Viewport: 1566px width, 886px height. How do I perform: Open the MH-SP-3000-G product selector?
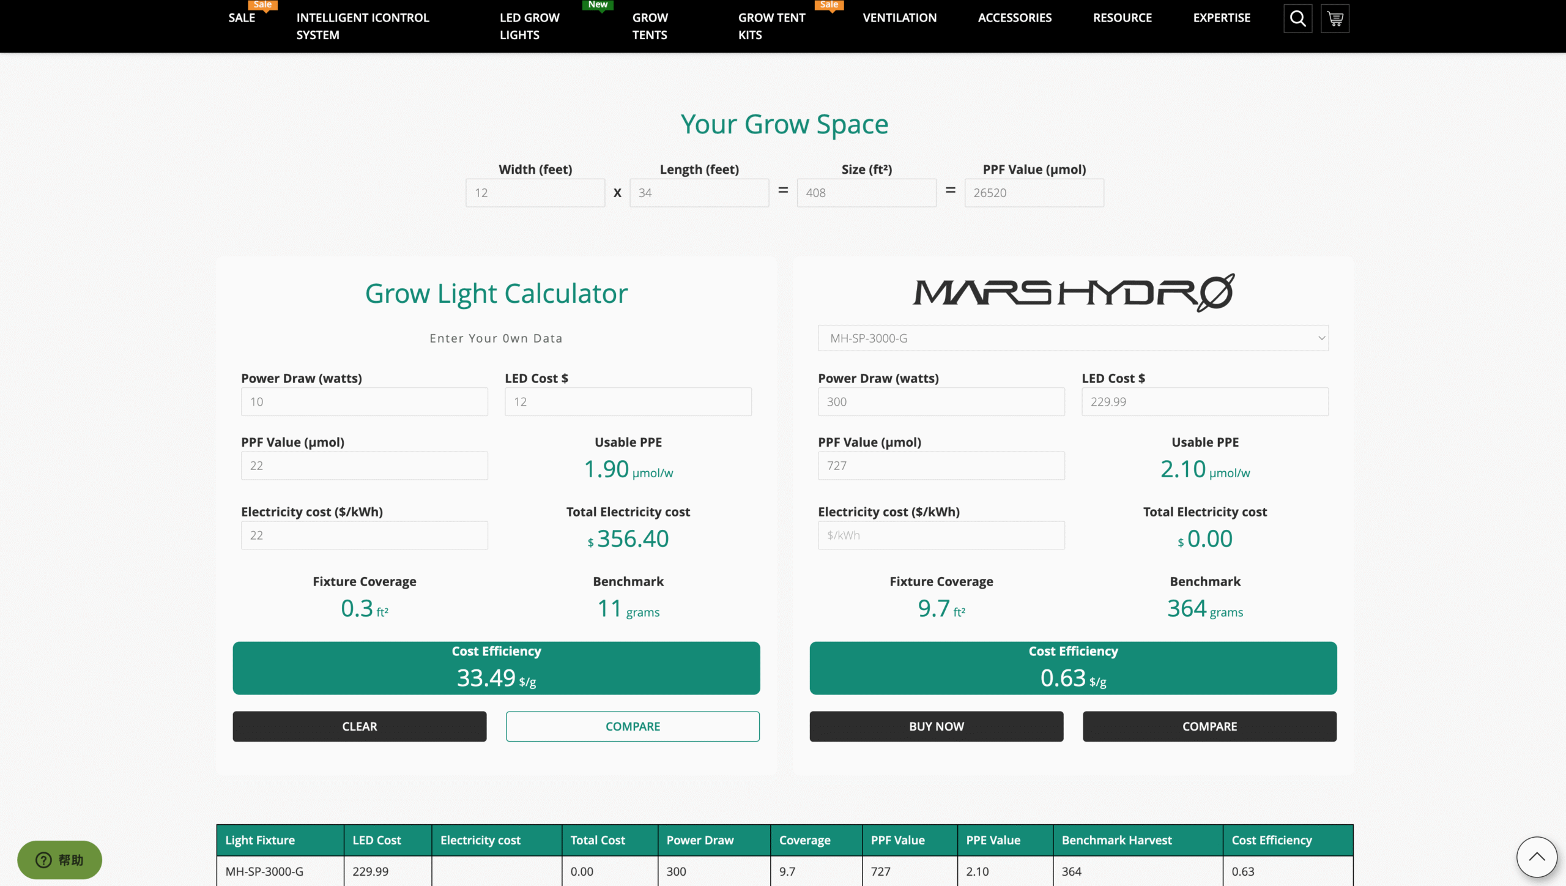[x=1072, y=338]
